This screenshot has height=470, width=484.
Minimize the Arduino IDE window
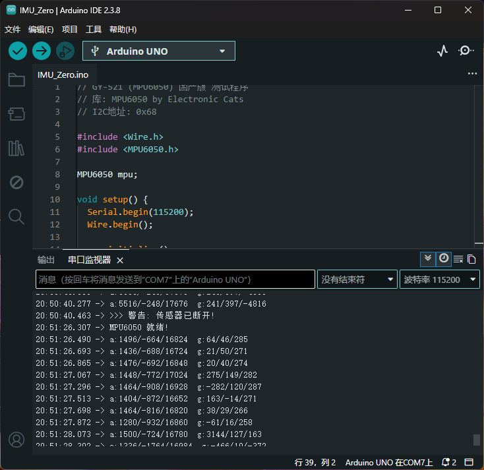pyautogui.click(x=408, y=10)
